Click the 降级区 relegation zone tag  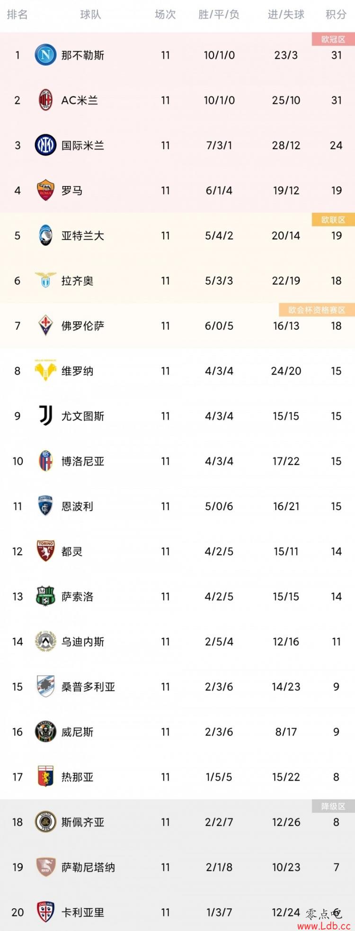tap(333, 806)
